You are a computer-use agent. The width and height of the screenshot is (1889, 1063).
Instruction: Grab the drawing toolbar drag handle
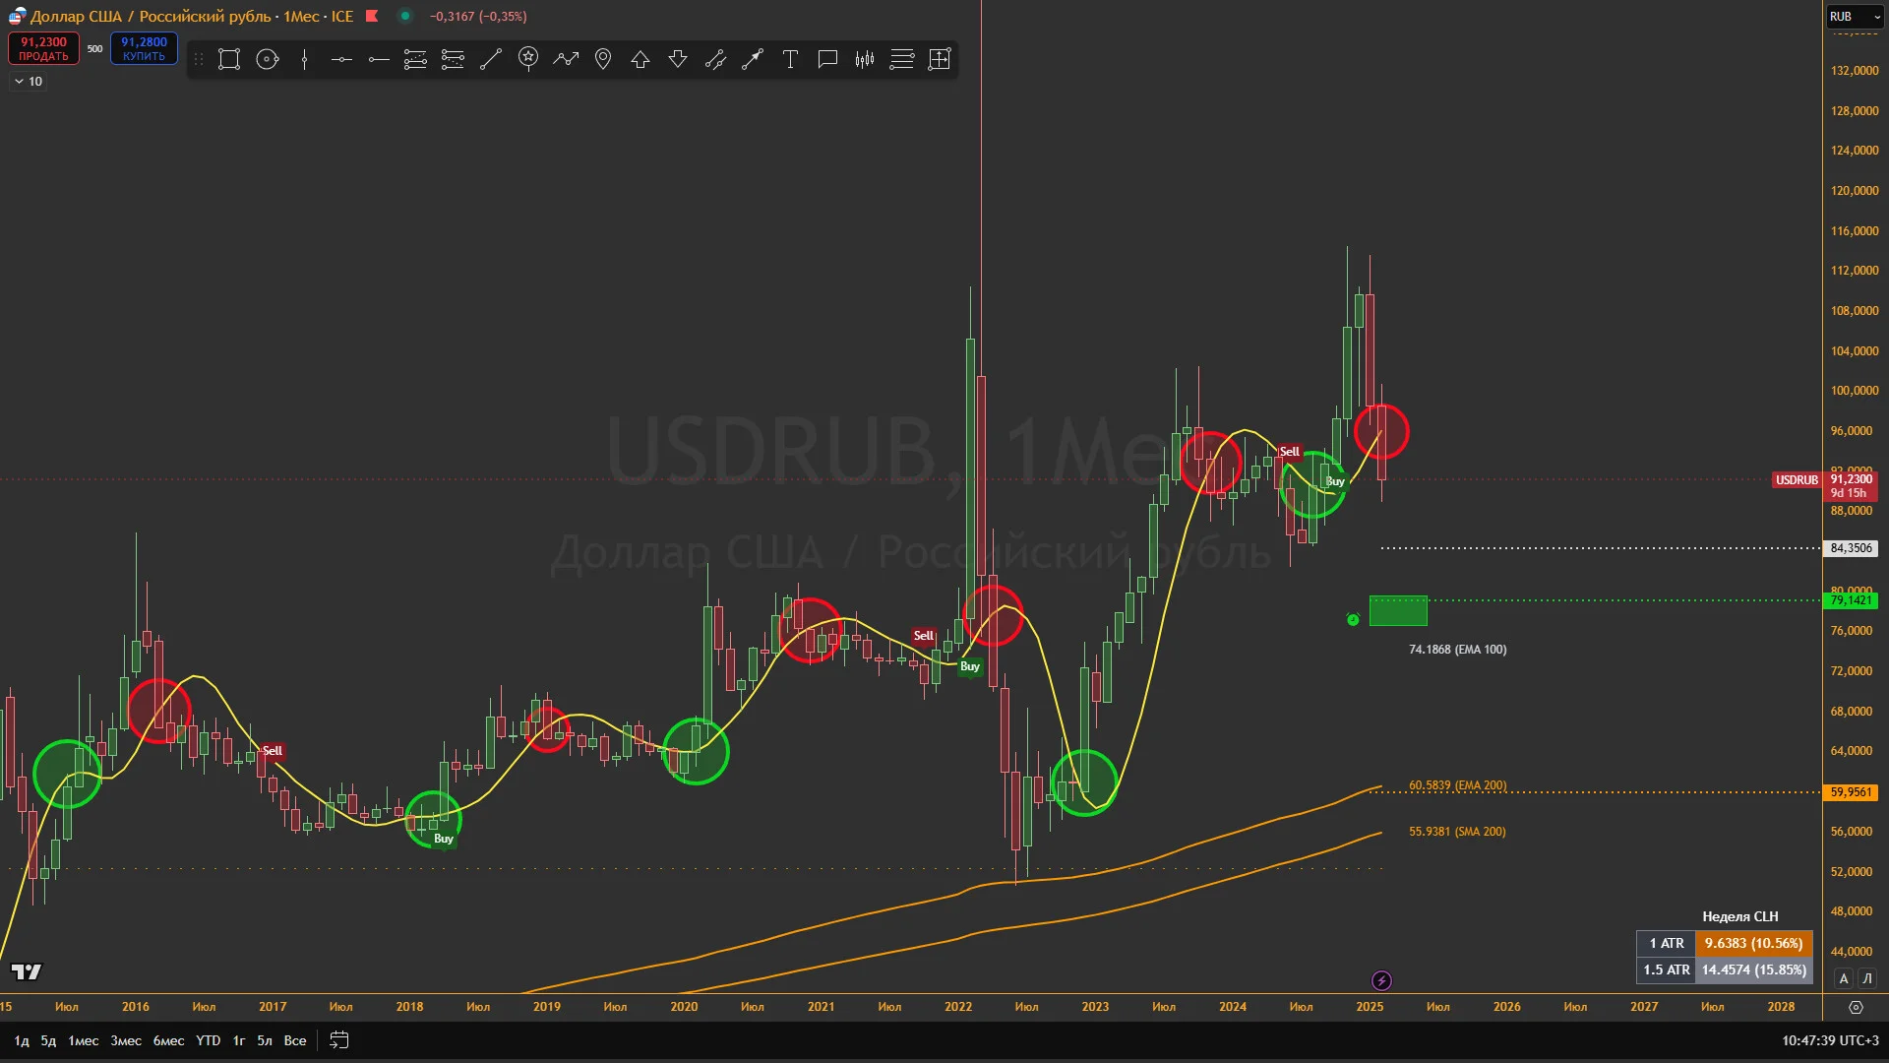pyautogui.click(x=198, y=59)
